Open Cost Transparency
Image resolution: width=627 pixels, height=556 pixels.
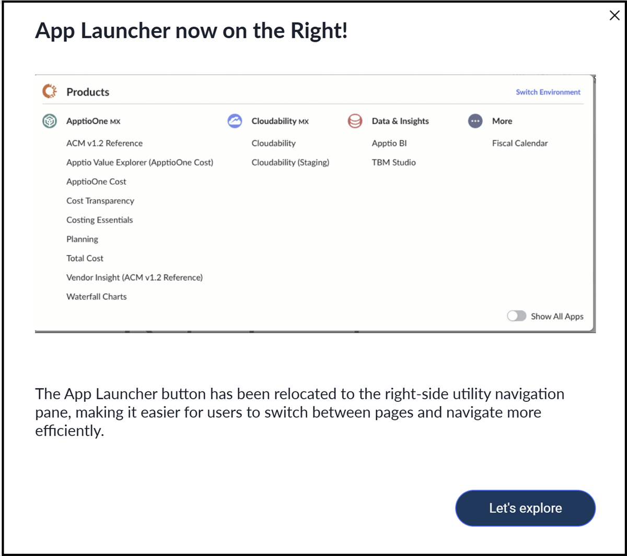(x=100, y=201)
